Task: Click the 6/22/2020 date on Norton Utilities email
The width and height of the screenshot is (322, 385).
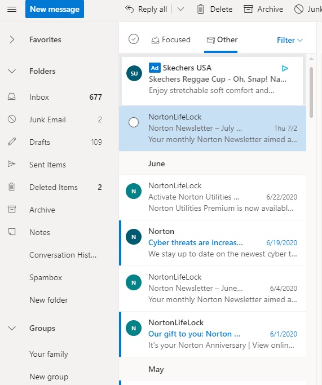Action: coord(282,197)
